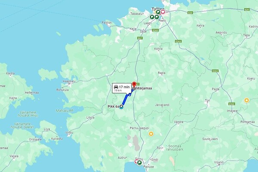Screen dimensions: 258x172
Task: Click the Pikk 6a route start point
Action: coord(121,107)
